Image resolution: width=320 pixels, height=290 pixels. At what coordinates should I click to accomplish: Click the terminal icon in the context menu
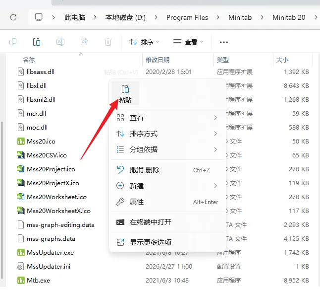tap(120, 222)
